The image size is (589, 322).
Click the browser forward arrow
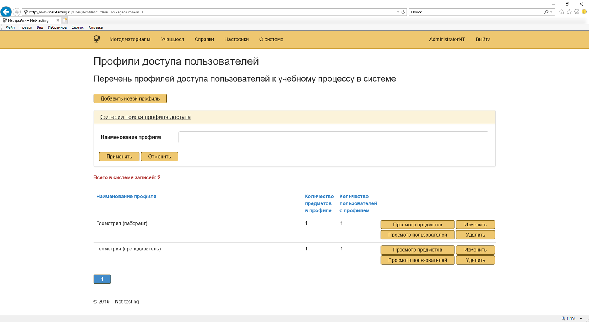pyautogui.click(x=17, y=12)
